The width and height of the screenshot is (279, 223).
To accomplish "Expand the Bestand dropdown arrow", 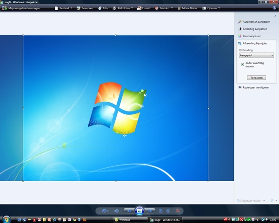I will click(71, 8).
